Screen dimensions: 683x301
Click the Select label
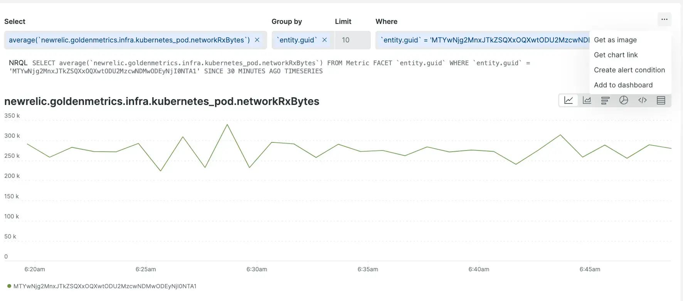[x=15, y=22]
